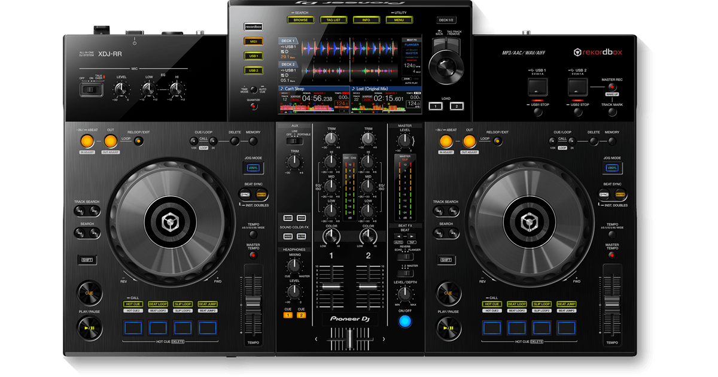Click right deck TRACK SEARCH previous-track button
Screen dimensions: 718x377
tap(439, 211)
